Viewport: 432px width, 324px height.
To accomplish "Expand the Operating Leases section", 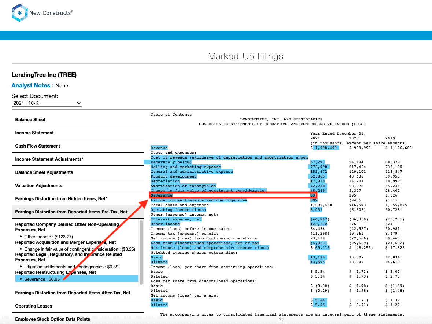I will coord(78,306).
